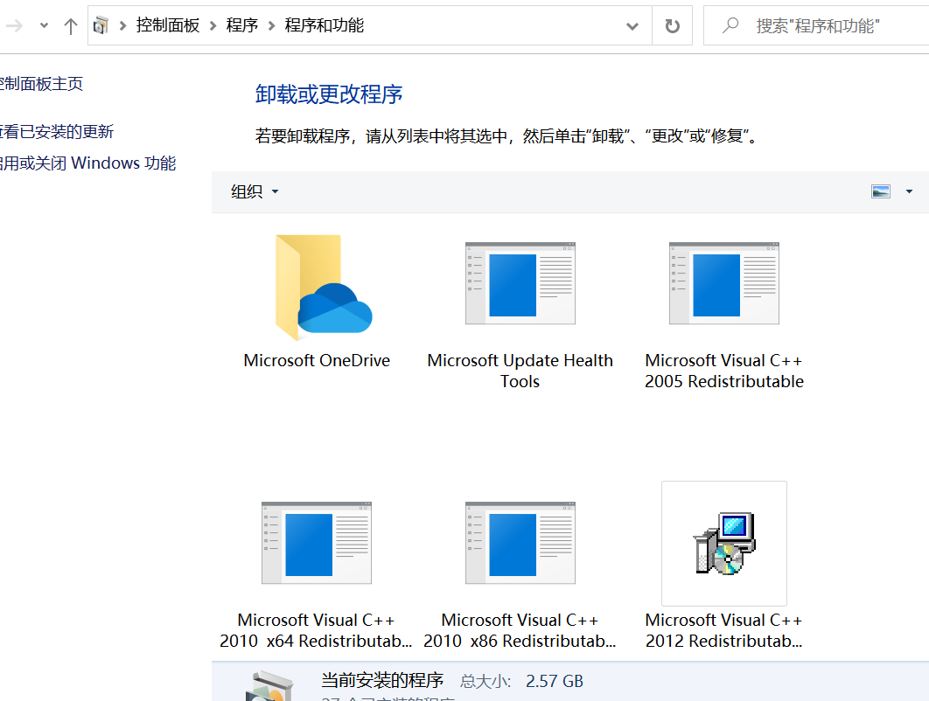Screen dimensions: 929x701
Task: Click the search magnifier icon
Action: (x=730, y=25)
